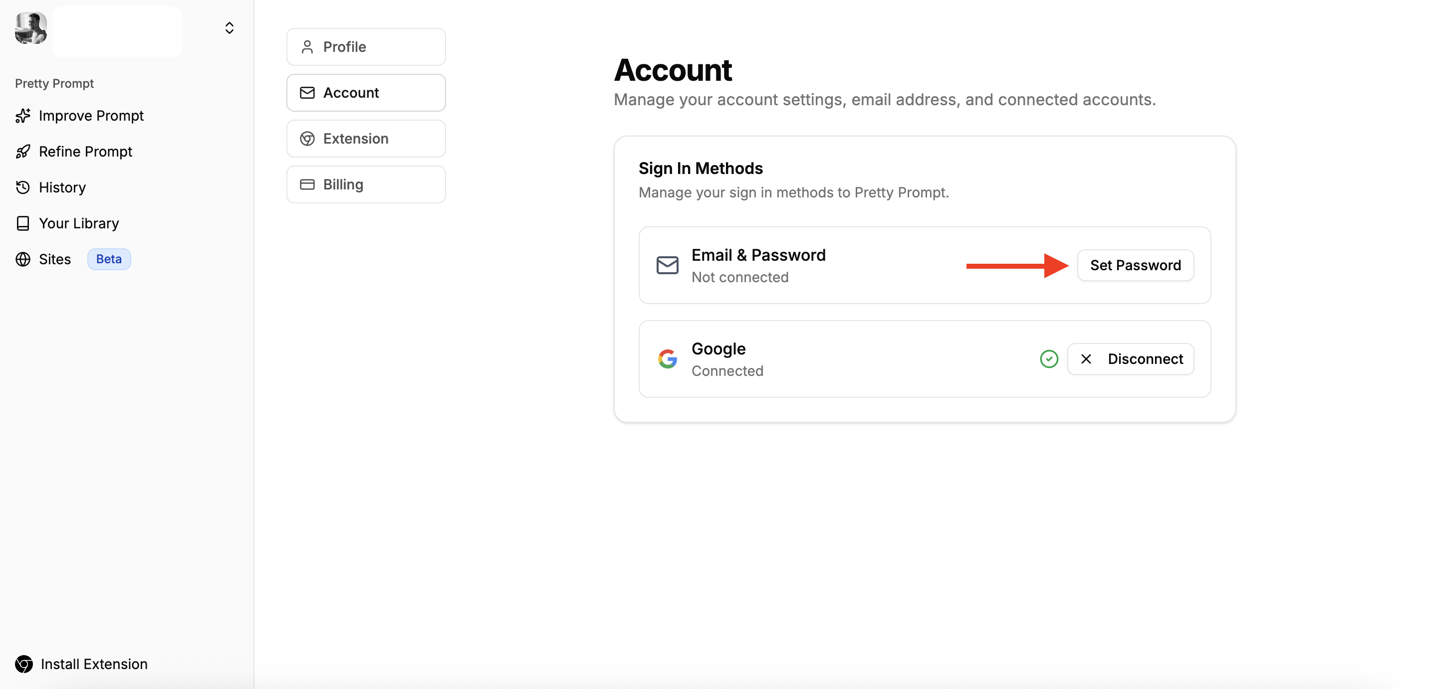The image size is (1429, 689).
Task: Click the Your Library book icon
Action: coord(23,223)
